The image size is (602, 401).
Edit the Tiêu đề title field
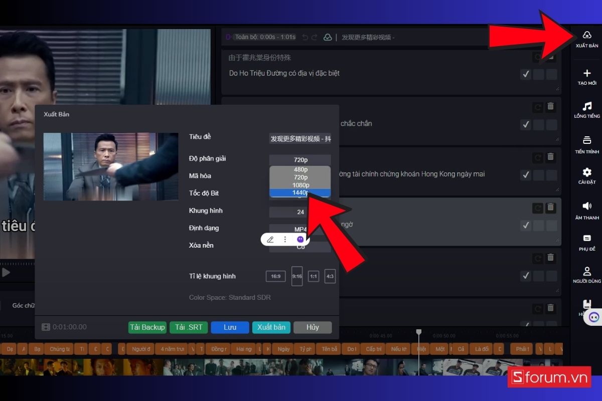click(300, 139)
